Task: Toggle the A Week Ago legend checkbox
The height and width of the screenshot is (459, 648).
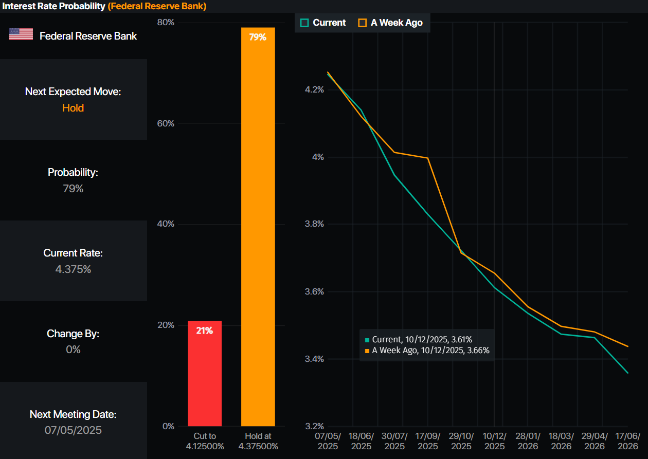Action: pos(363,23)
